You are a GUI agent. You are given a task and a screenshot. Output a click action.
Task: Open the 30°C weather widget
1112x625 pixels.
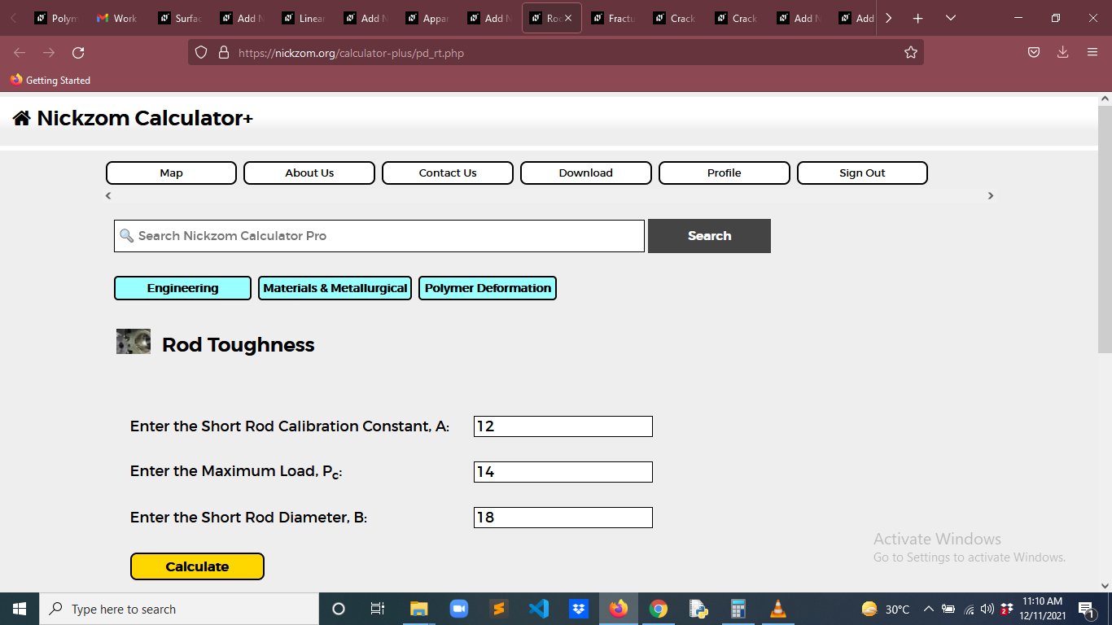(886, 609)
